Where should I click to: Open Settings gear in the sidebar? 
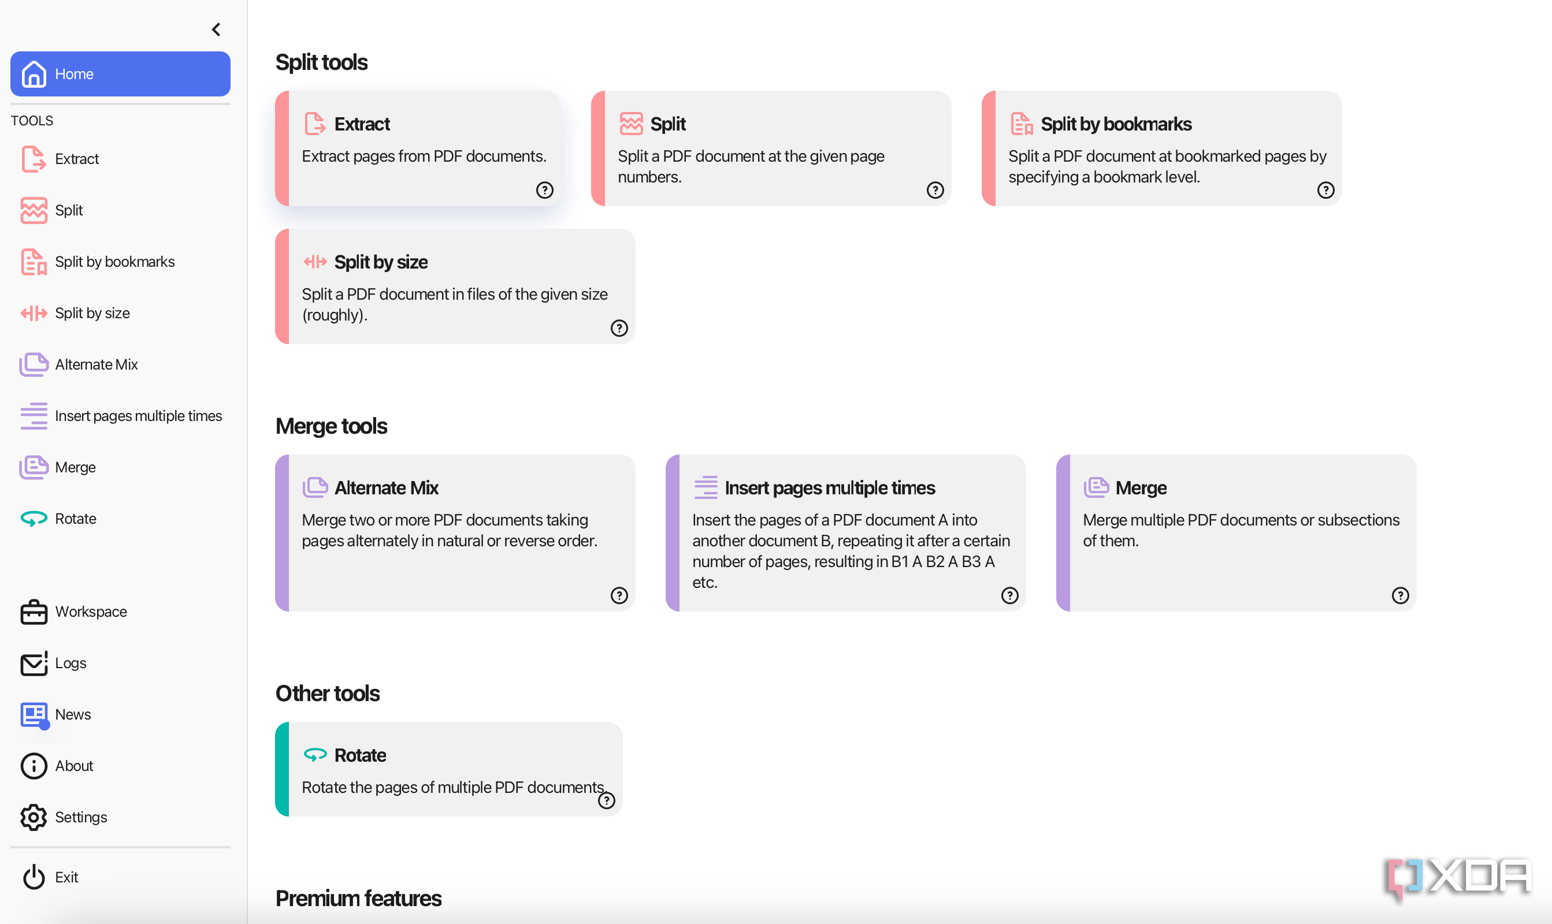(34, 817)
